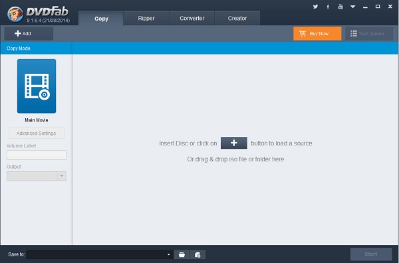This screenshot has height=263, width=399.
Task: Click the YouTube icon in title bar
Action: tap(340, 7)
